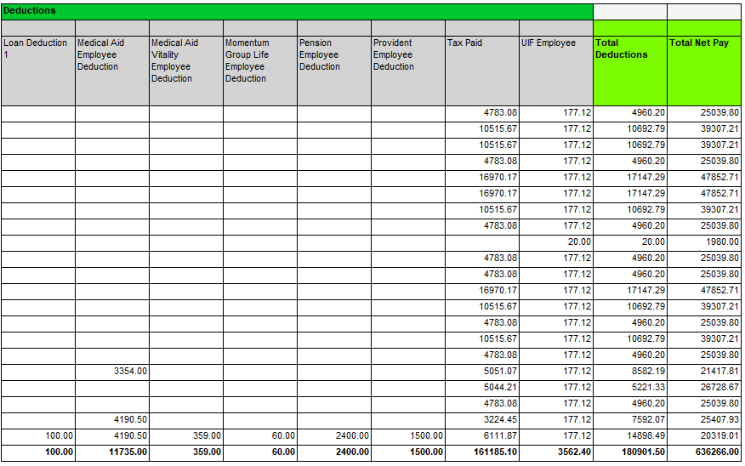
Task: Click the green Deductions banner header
Action: click(x=296, y=11)
